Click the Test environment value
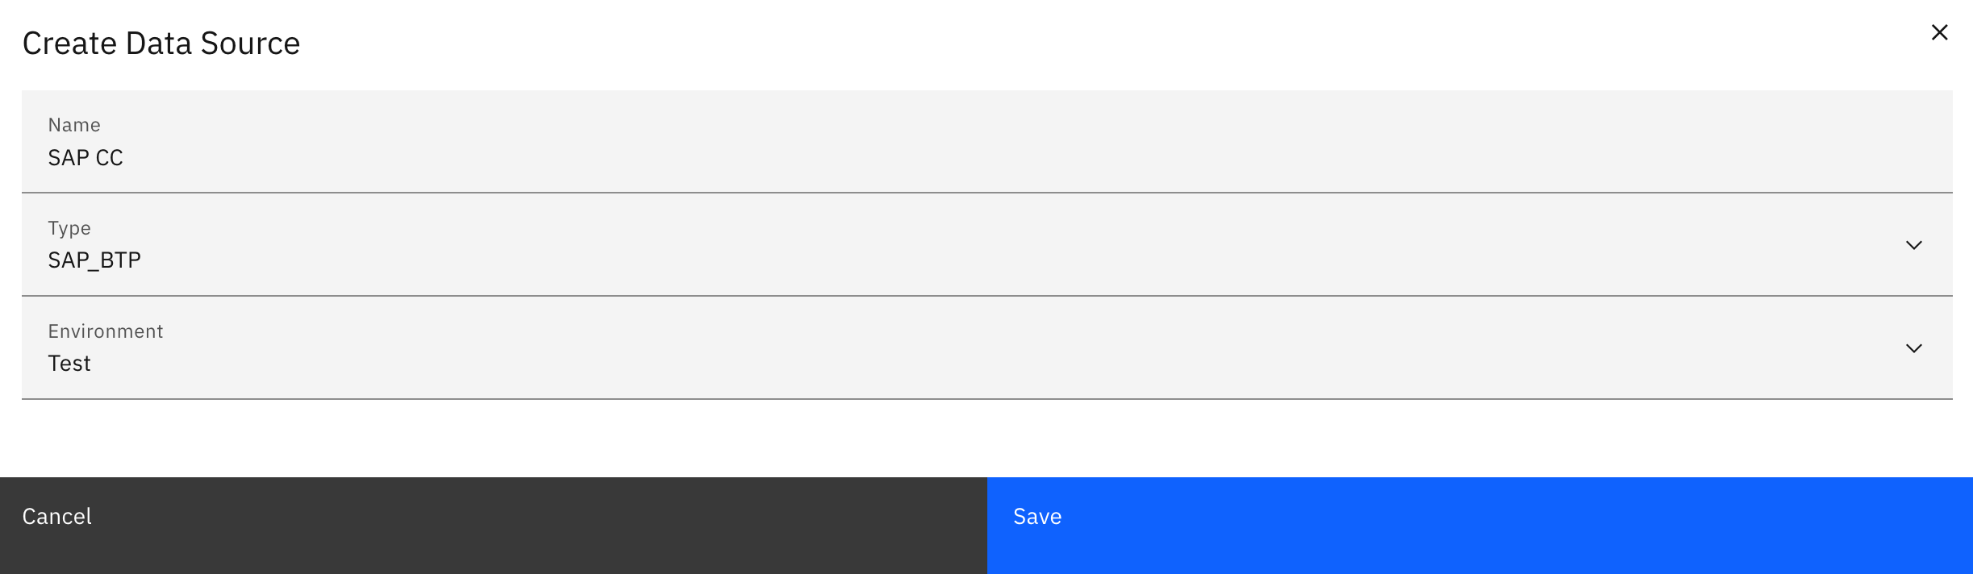1973x574 pixels. [x=69, y=364]
